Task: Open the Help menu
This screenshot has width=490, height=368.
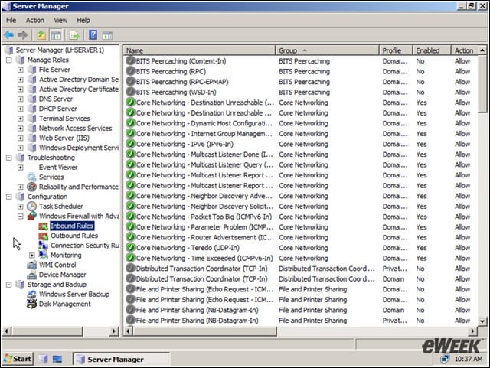Action: point(83,21)
